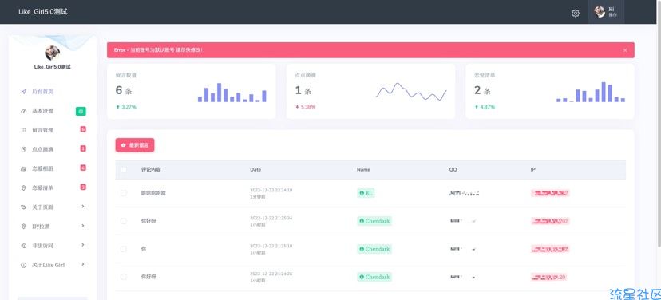Image resolution: width=661 pixels, height=300 pixels.
Task: Click the Ki user avatar in top bar
Action: pos(600,12)
